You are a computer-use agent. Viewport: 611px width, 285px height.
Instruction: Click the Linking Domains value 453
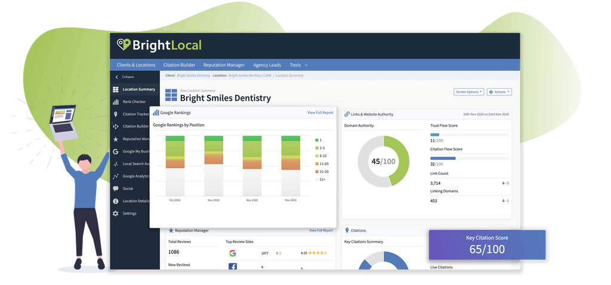click(x=433, y=201)
